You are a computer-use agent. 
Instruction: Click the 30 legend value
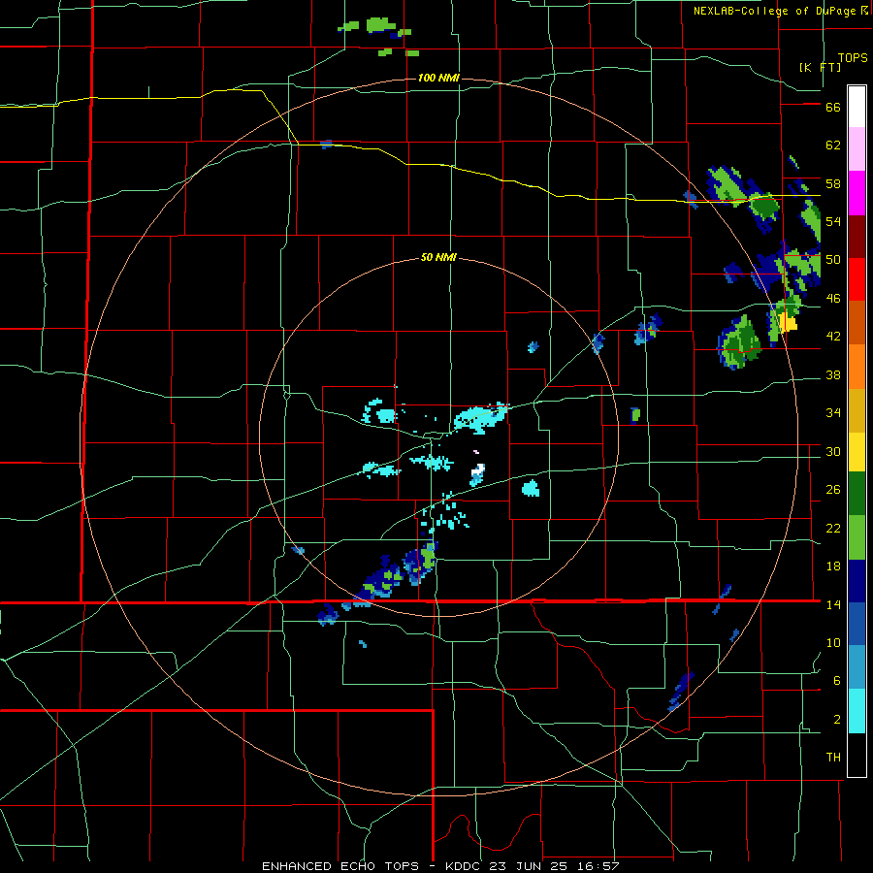point(833,451)
